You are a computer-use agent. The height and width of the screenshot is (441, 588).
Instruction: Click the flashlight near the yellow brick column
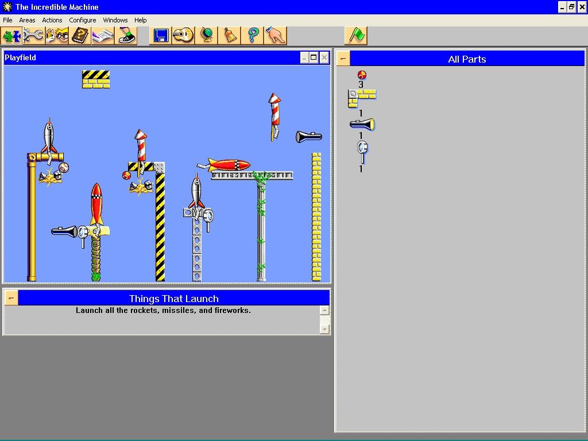(x=308, y=137)
